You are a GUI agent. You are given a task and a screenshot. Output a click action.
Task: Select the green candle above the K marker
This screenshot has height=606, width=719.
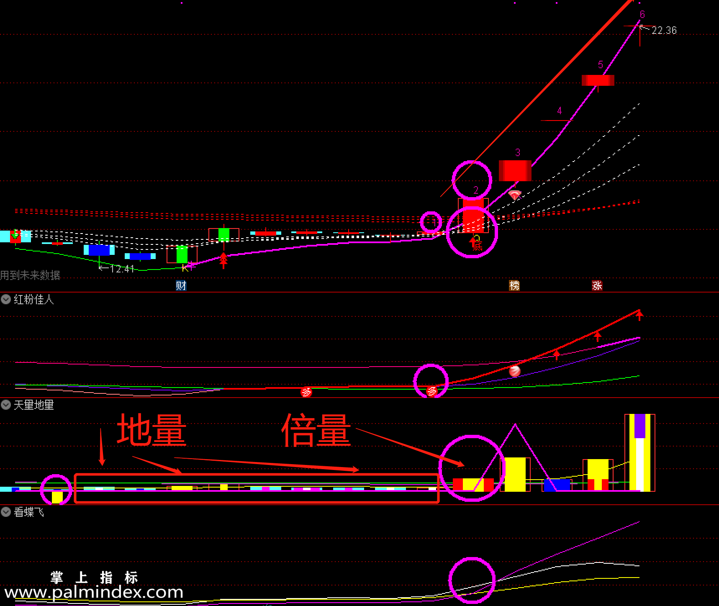point(182,254)
